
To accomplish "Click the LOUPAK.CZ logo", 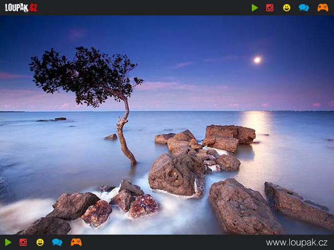I will 21,8.
